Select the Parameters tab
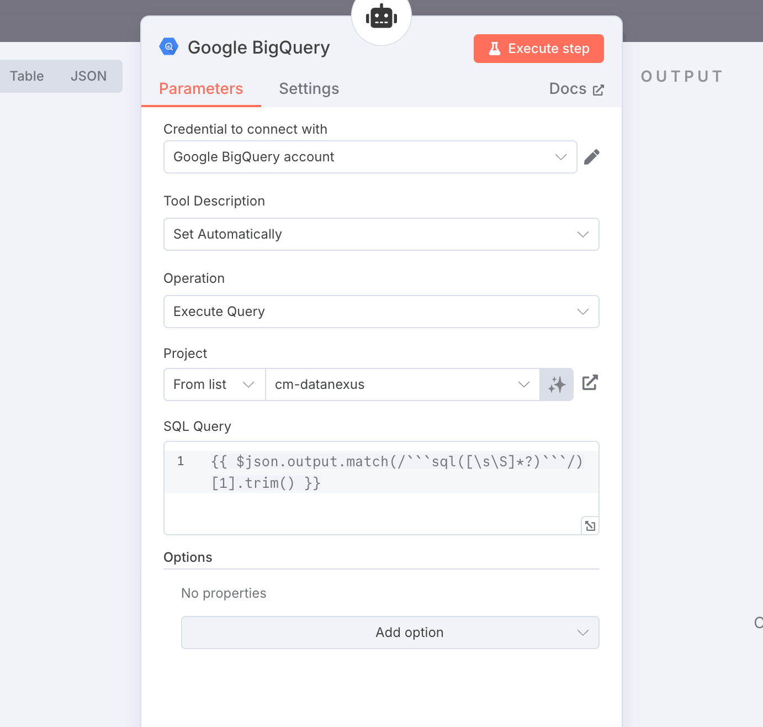This screenshot has width=763, height=727. pyautogui.click(x=201, y=89)
